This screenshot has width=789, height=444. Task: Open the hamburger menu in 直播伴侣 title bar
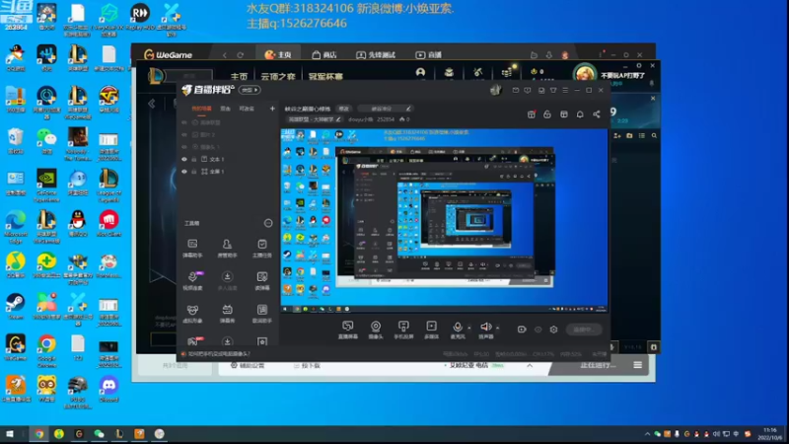(565, 91)
